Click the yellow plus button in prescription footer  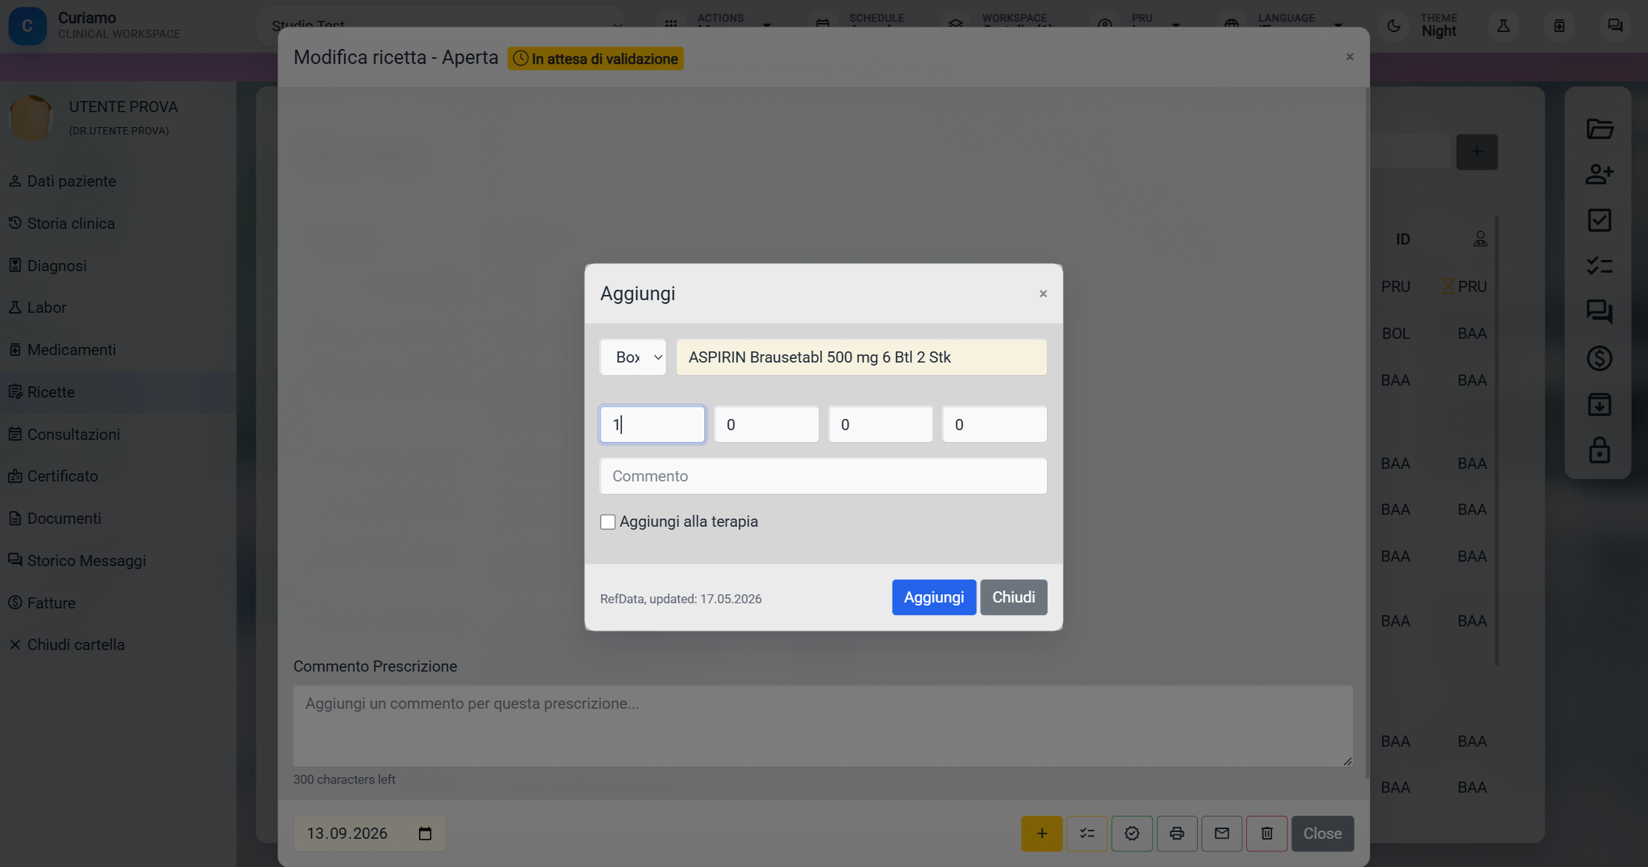(1042, 834)
